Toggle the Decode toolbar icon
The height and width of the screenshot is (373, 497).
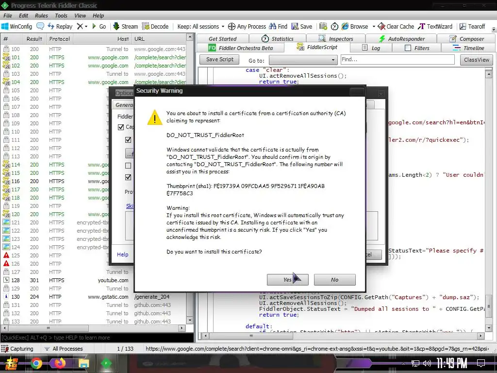pyautogui.click(x=146, y=26)
